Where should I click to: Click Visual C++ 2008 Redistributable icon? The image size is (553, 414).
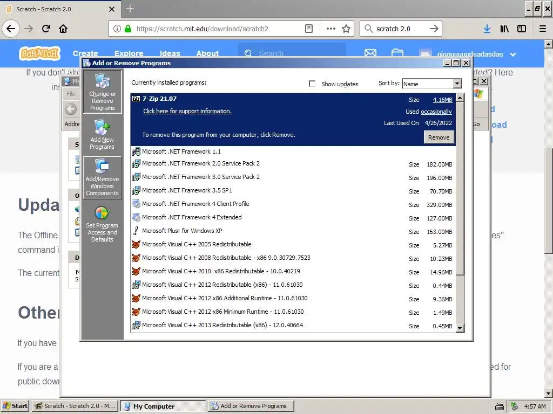[x=136, y=258]
